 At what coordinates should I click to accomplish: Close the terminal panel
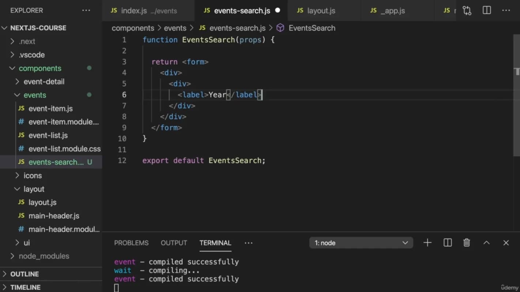pyautogui.click(x=506, y=243)
